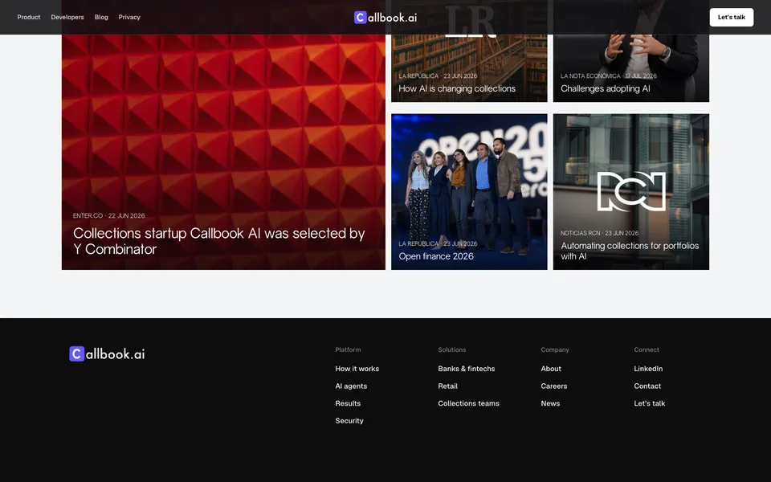Open the Noticias RCN automating collections card
Screen dimensions: 771x482
point(631,192)
